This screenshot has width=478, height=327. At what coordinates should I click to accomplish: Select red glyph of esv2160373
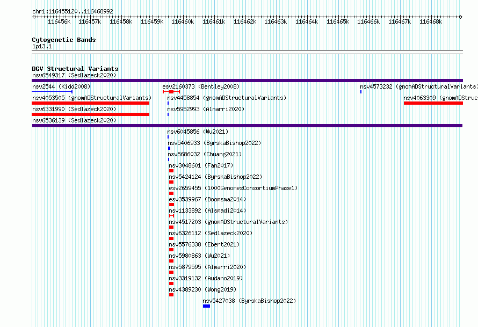(171, 92)
